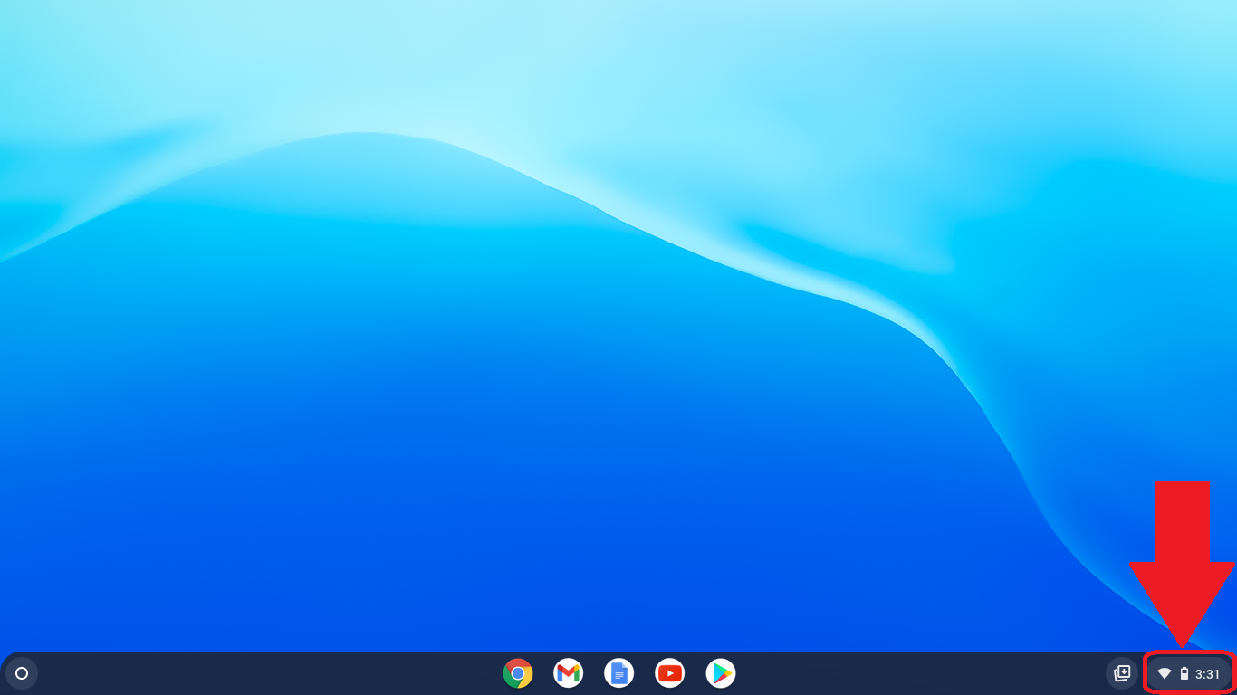Screen dimensions: 1237x695
Task: Open Gmail from the shelf
Action: click(569, 673)
